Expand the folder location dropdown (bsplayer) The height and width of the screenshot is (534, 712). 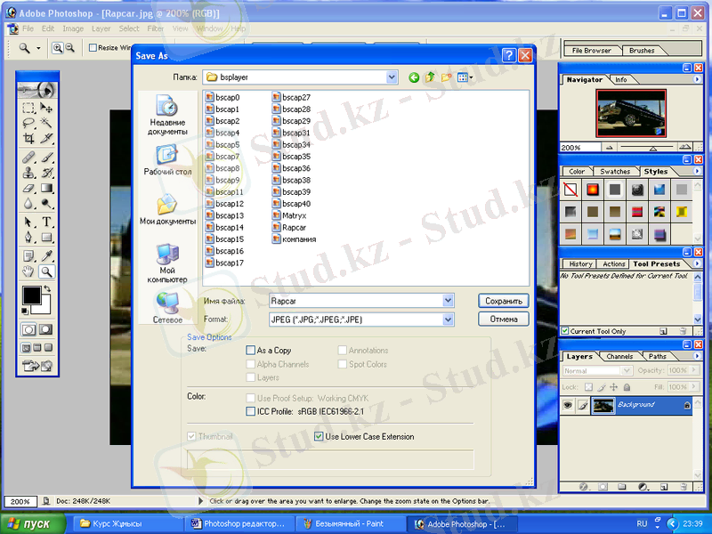click(392, 78)
